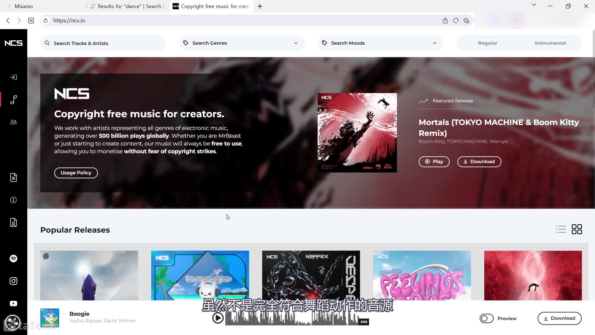Select the Instrumental filter

550,43
